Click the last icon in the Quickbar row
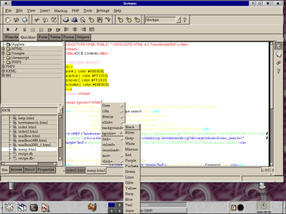Image resolution: width=286 pixels, height=214 pixels. pyautogui.click(x=92, y=30)
